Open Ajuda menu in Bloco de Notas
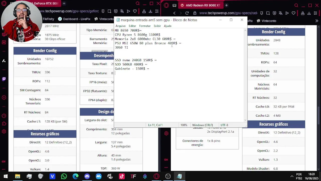 pyautogui.click(x=168, y=26)
